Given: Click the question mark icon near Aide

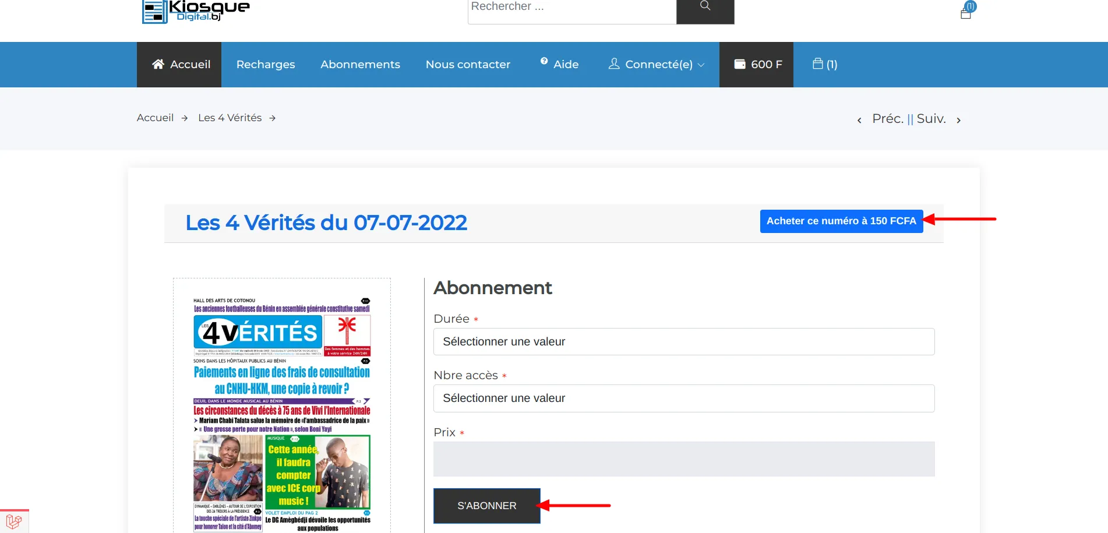Looking at the screenshot, I should 544,60.
